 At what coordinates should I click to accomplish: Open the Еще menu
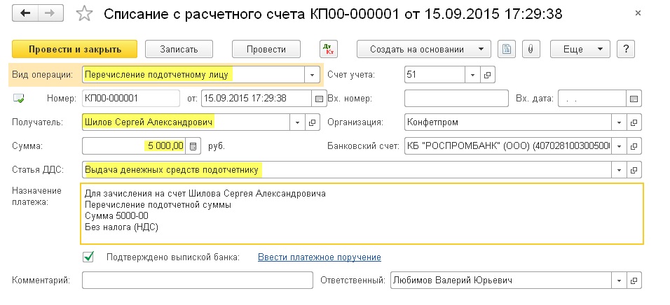580,49
